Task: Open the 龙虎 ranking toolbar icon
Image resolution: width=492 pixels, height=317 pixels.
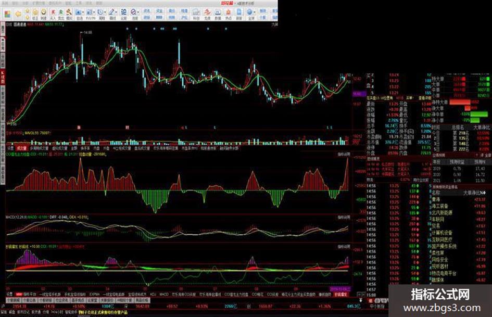Action: (207, 15)
